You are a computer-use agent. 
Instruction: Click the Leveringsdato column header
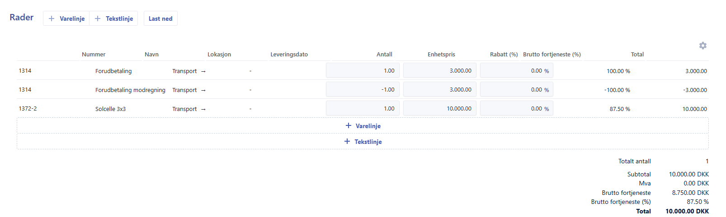[x=289, y=55]
